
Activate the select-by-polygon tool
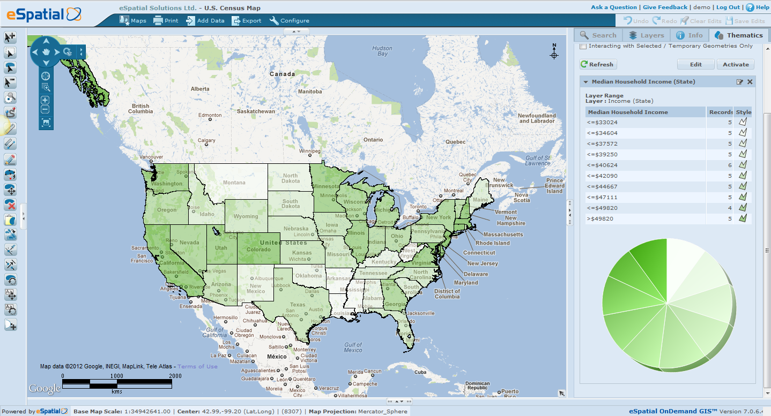point(10,67)
